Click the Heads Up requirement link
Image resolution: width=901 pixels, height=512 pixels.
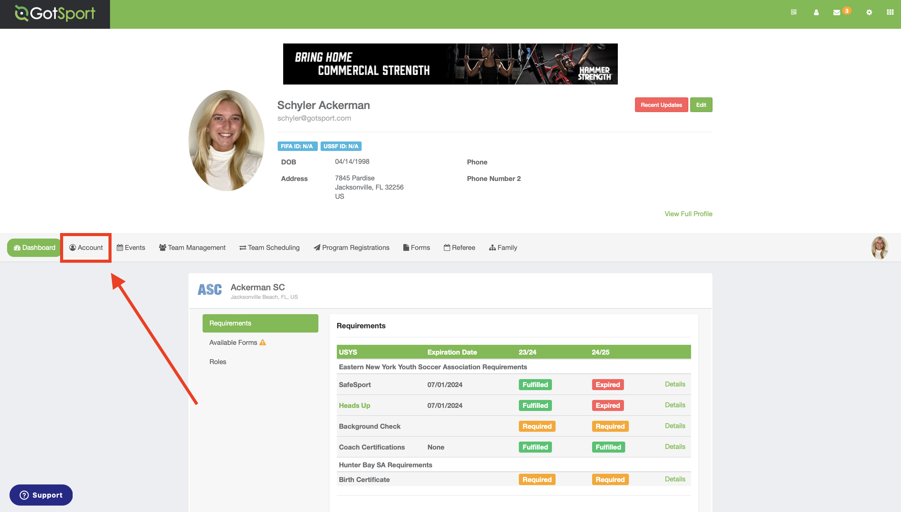click(354, 405)
